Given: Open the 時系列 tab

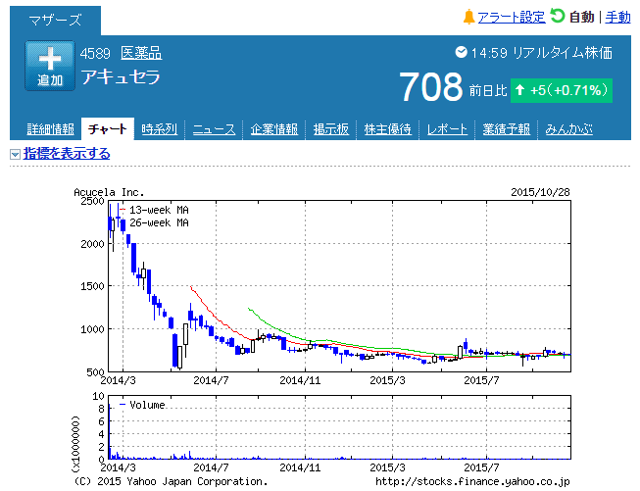Looking at the screenshot, I should coord(159,129).
